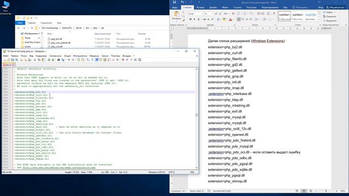The height and width of the screenshot is (196, 349).
Task: Justify the paragraph in the Word ribbon
Action: tap(251, 20)
